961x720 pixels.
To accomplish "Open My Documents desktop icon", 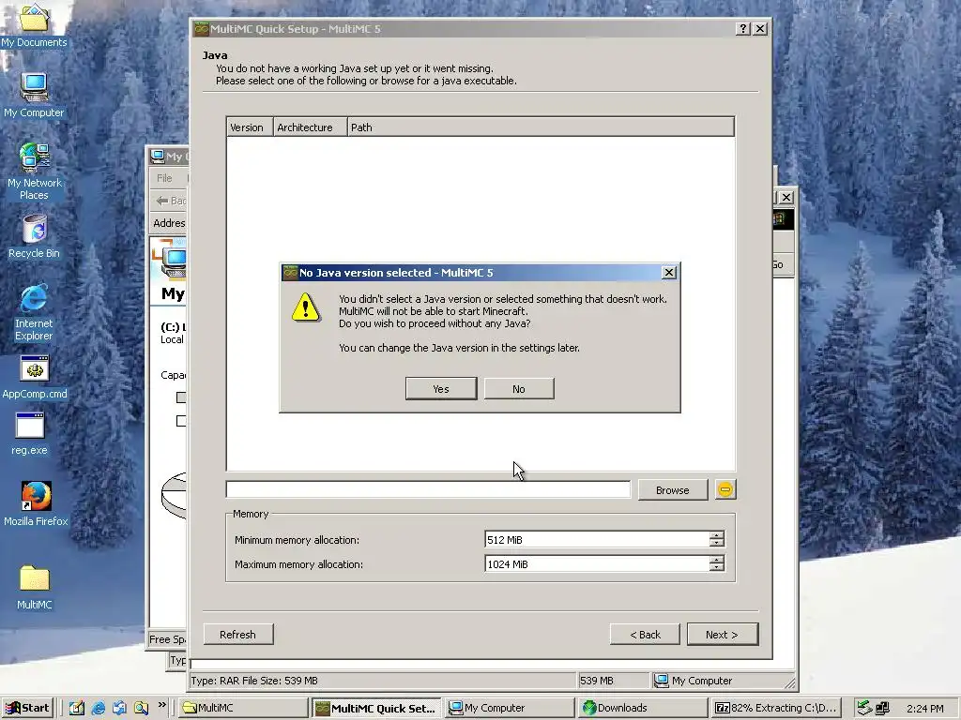I will 34,25.
